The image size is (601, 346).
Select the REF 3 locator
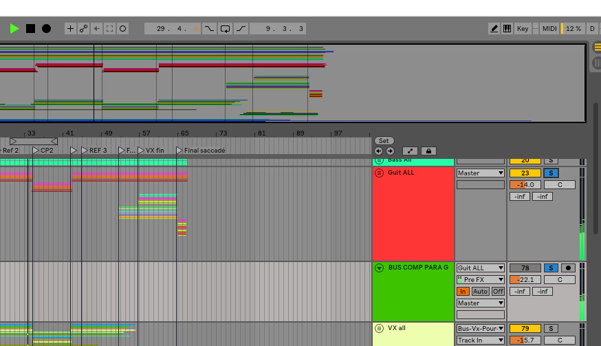pos(94,151)
